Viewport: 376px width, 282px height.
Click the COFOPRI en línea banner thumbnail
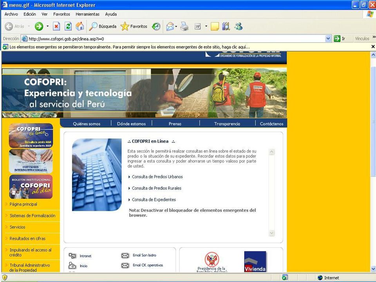[31, 136]
